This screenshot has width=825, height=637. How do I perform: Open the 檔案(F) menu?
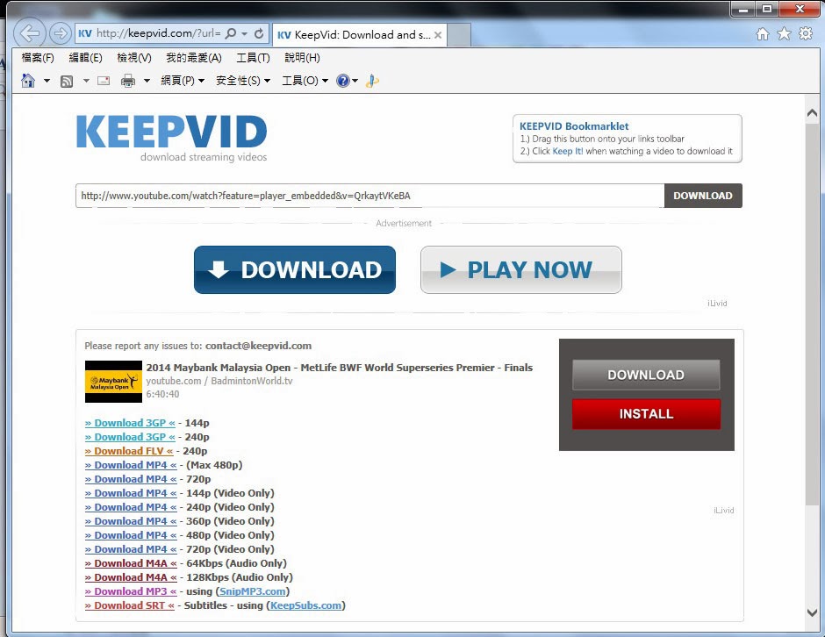[38, 58]
